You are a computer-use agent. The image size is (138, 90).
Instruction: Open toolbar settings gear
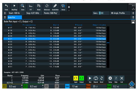pyautogui.click(x=69, y=7)
